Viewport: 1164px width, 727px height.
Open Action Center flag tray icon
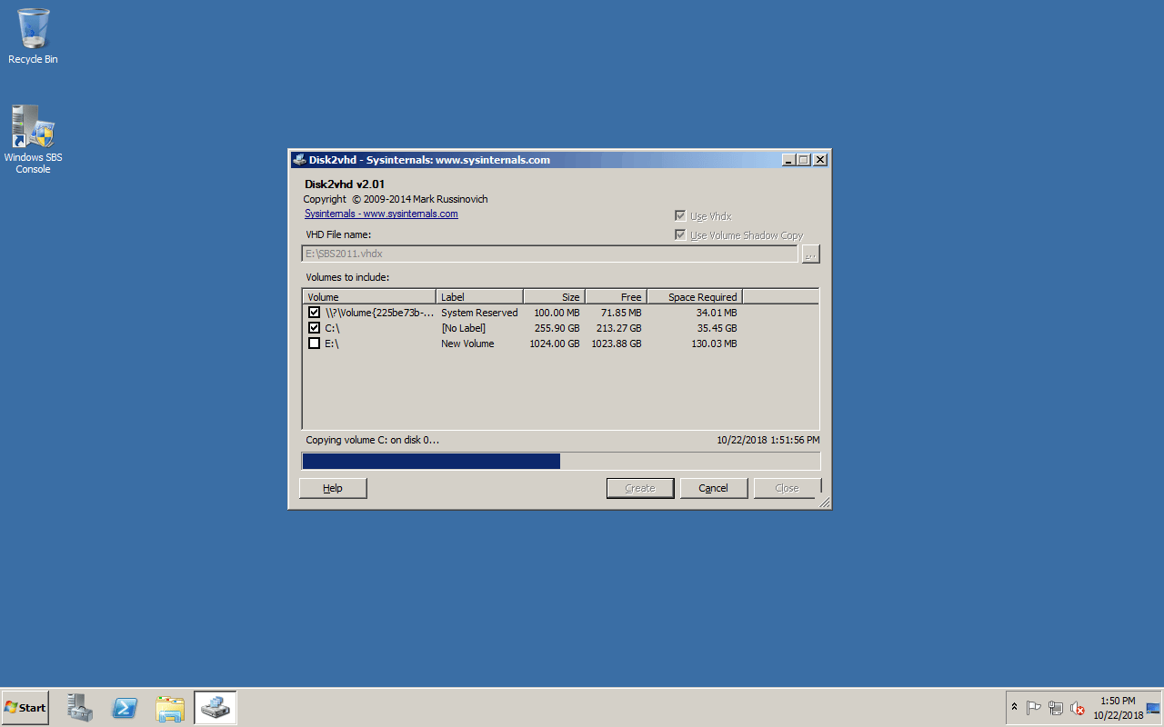pyautogui.click(x=1034, y=708)
